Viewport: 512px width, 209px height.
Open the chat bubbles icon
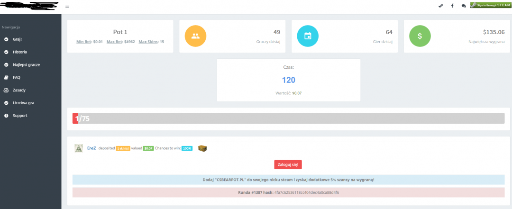[x=463, y=6]
